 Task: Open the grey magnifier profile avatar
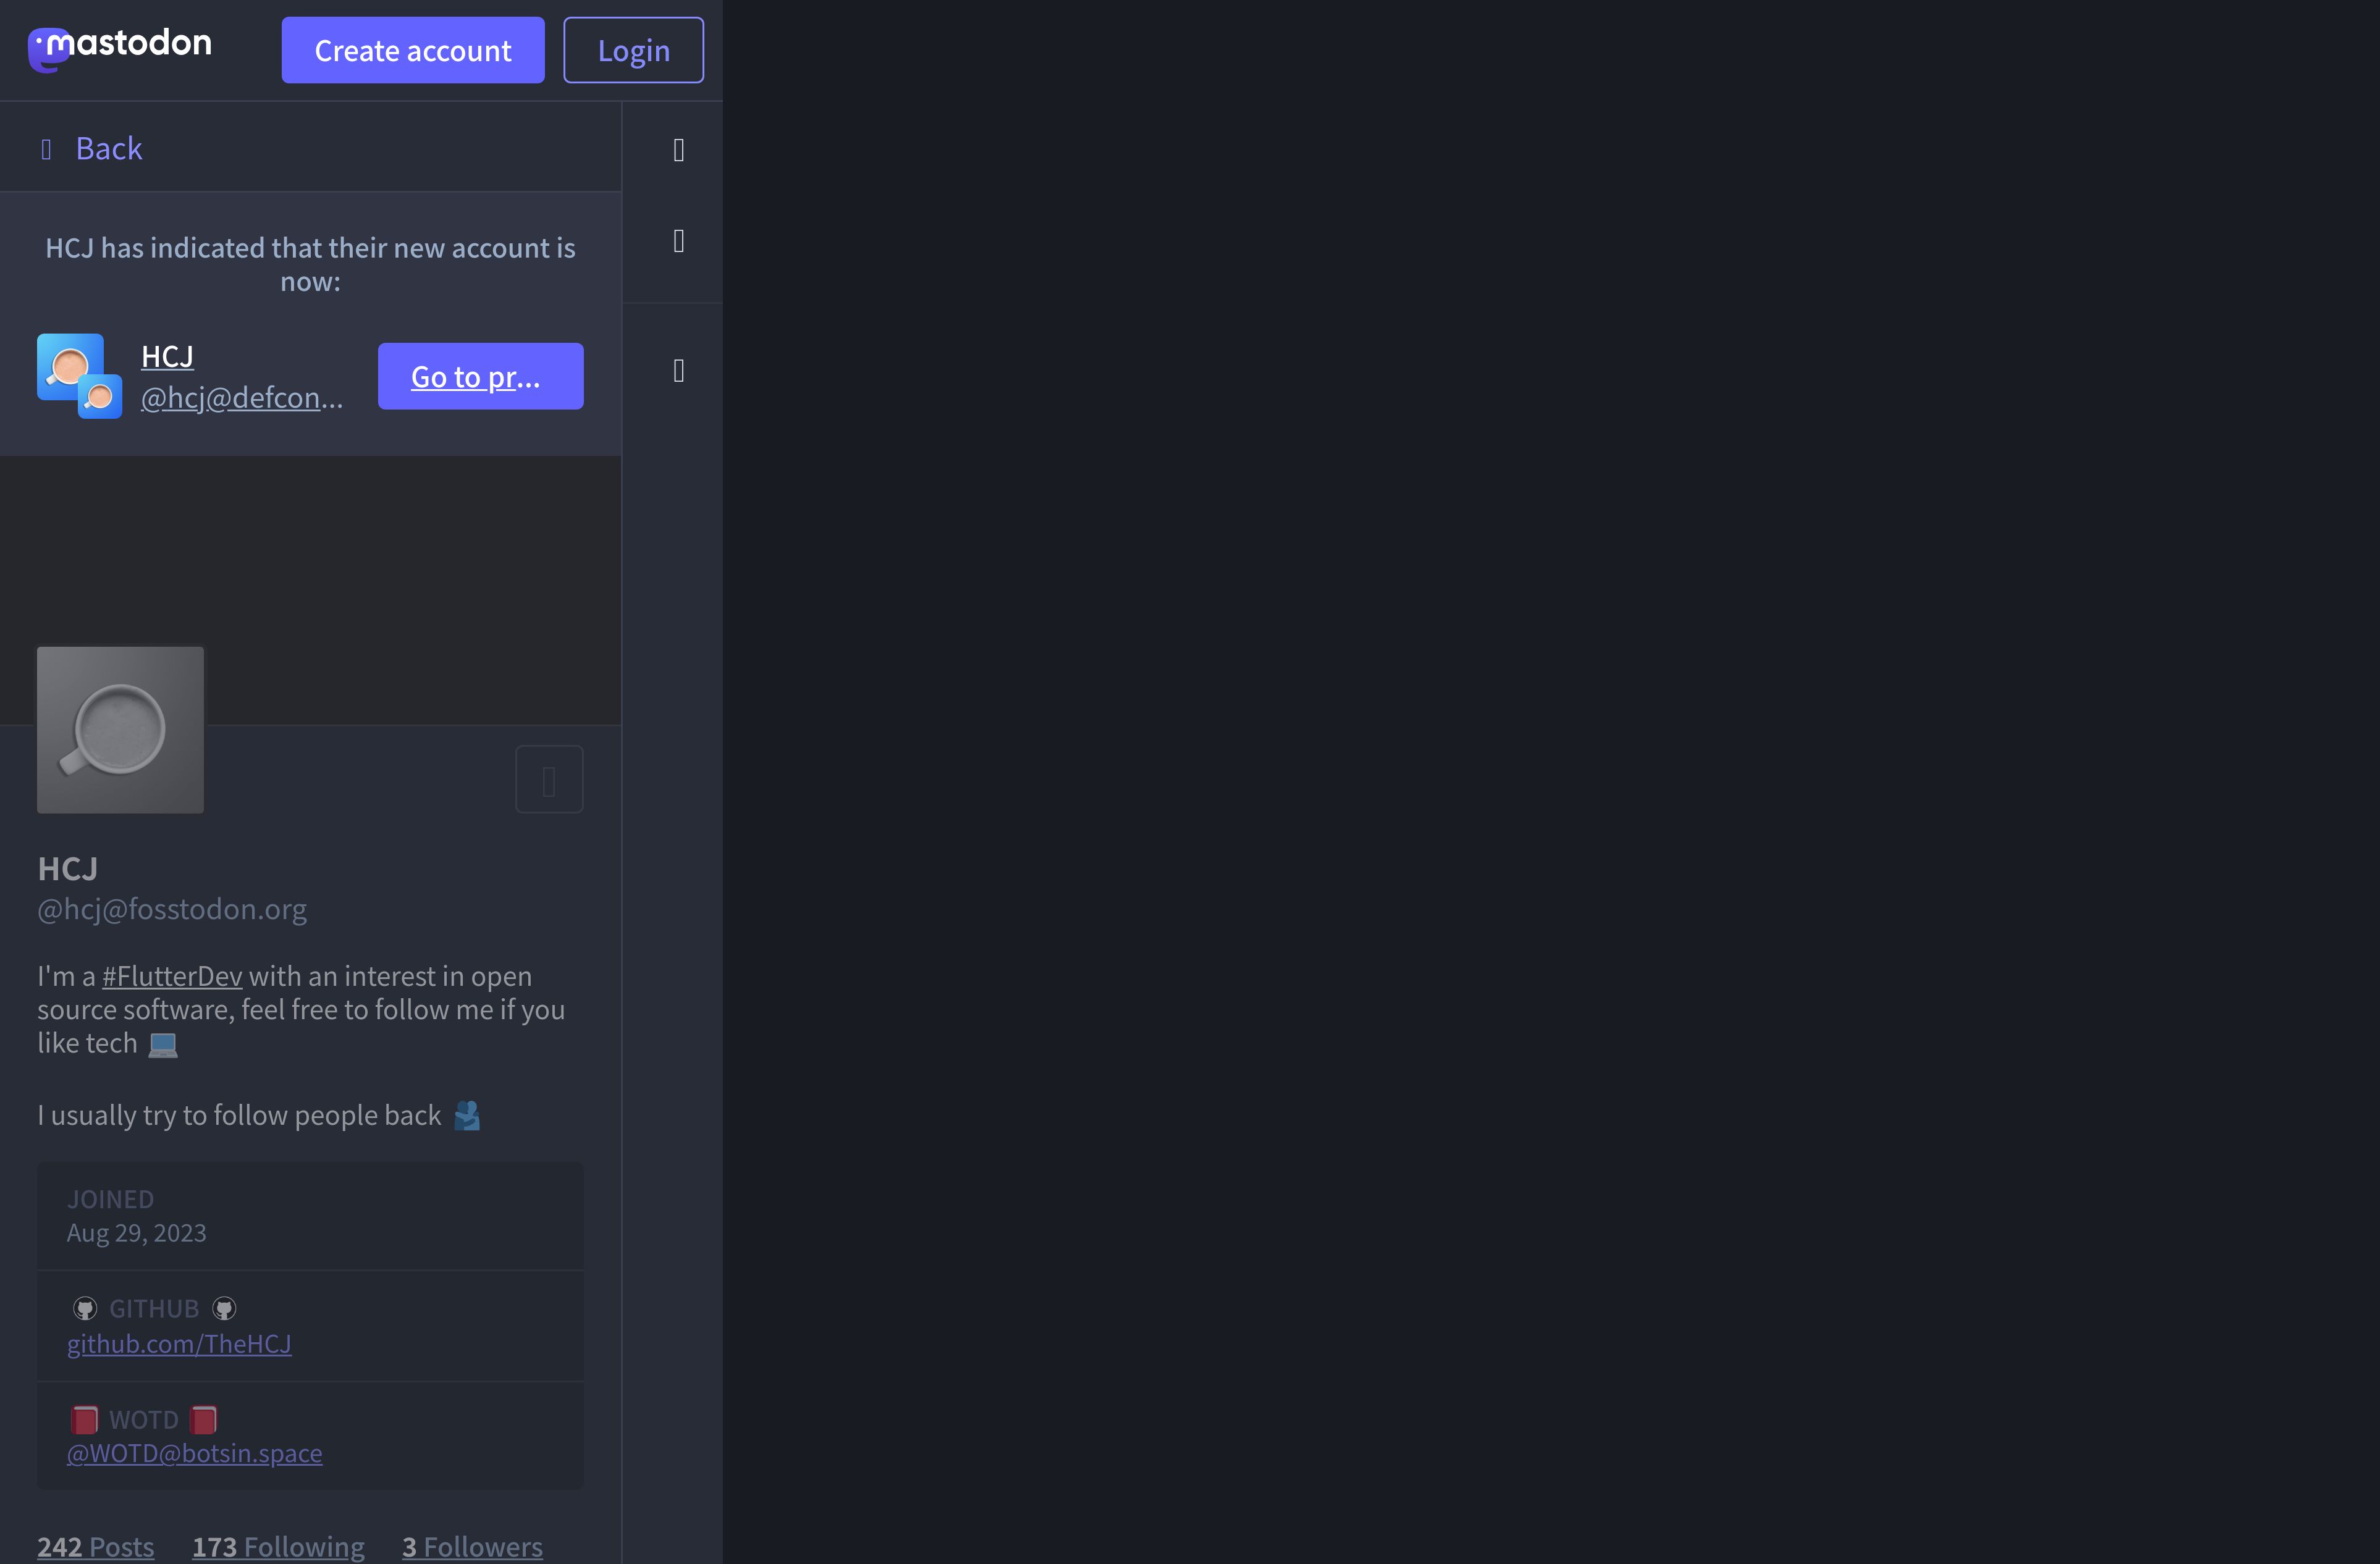click(120, 730)
